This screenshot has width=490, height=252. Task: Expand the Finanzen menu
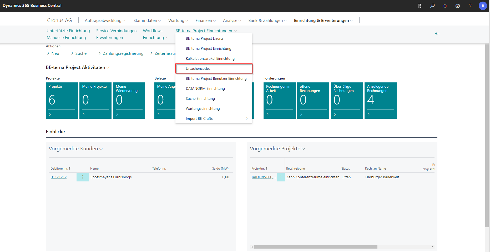coord(206,21)
